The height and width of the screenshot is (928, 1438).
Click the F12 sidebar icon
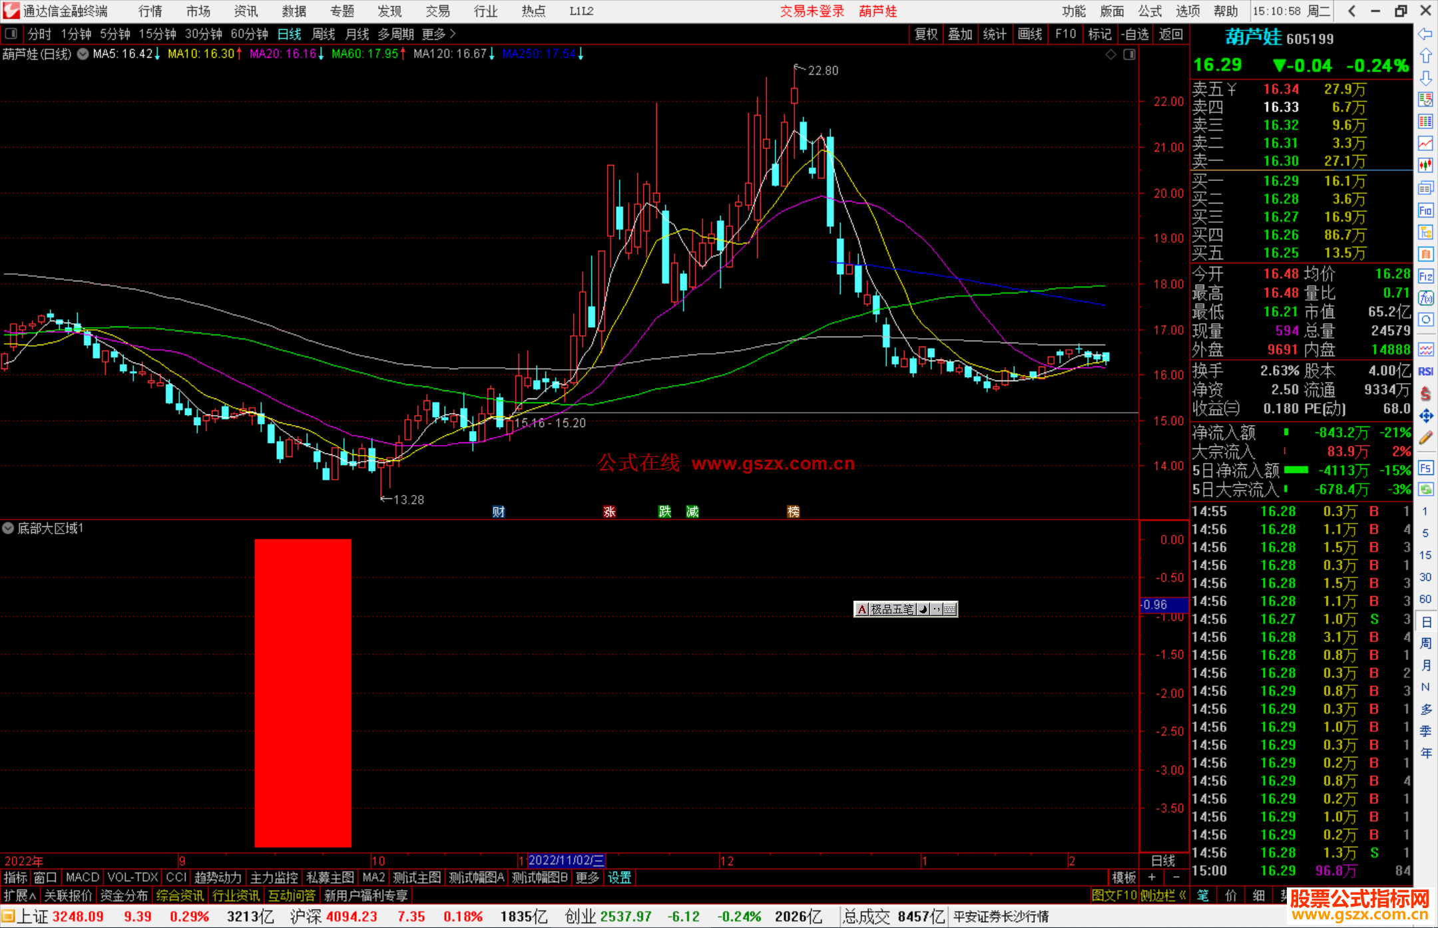point(1425,276)
